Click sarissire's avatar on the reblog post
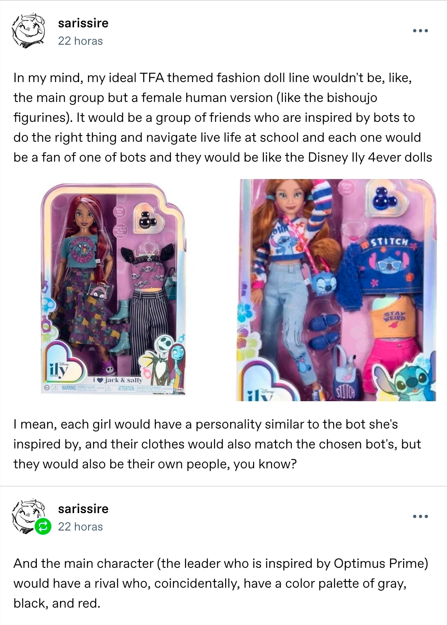447x625 pixels. (28, 516)
